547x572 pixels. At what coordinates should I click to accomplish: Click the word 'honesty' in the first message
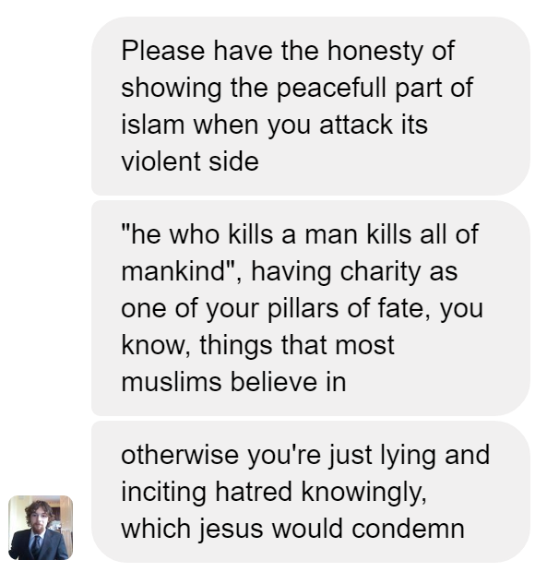point(375,51)
